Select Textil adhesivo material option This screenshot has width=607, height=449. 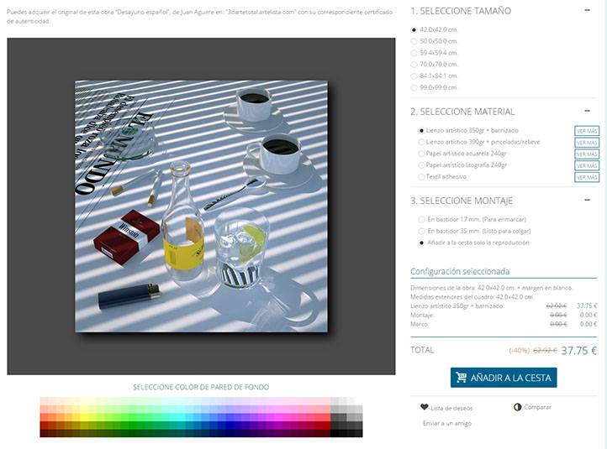tap(421, 177)
